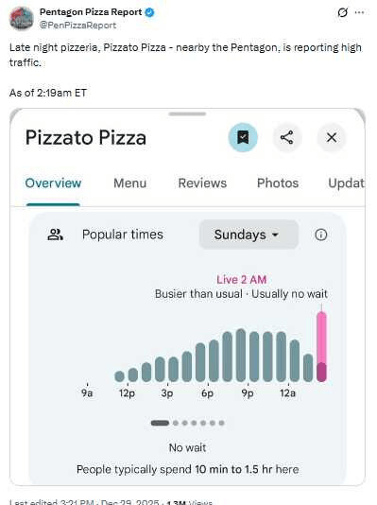Click the Popular times info icon

tap(320, 235)
